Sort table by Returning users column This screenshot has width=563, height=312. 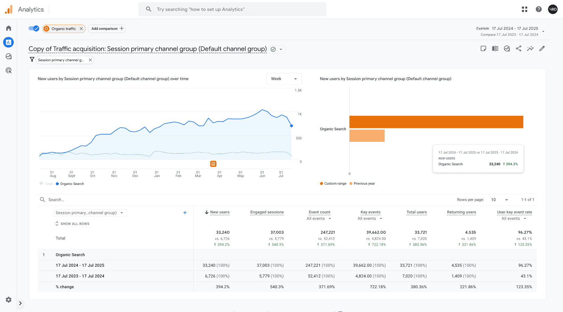[x=461, y=212]
